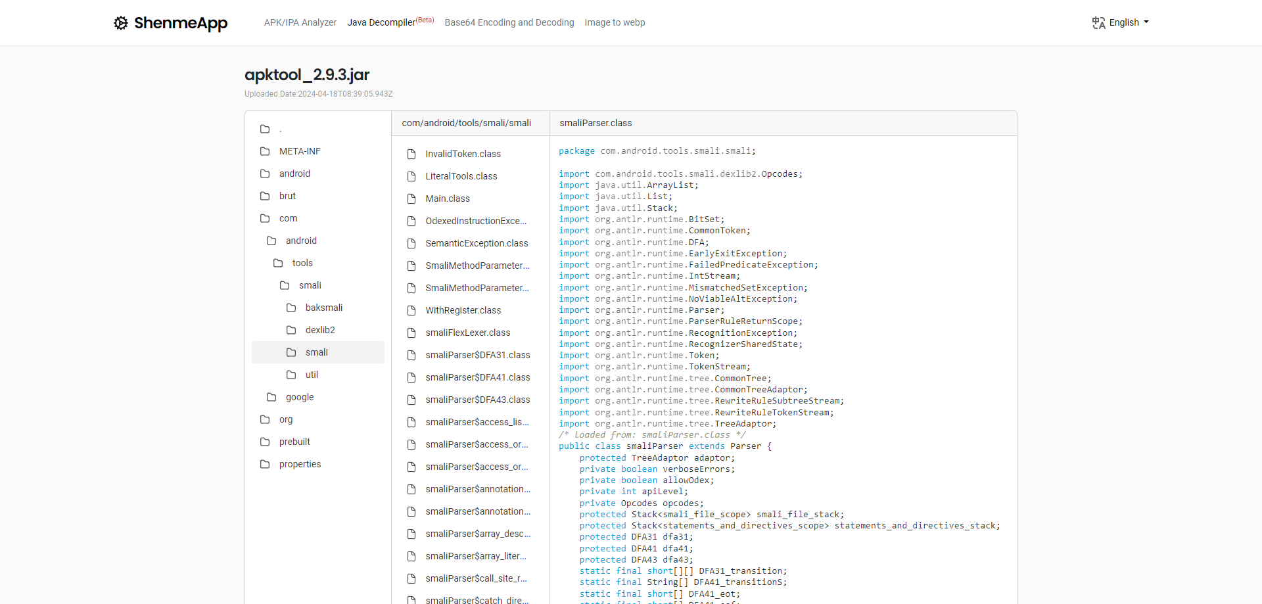Select the util folder in the tree
The width and height of the screenshot is (1262, 604).
click(312, 375)
